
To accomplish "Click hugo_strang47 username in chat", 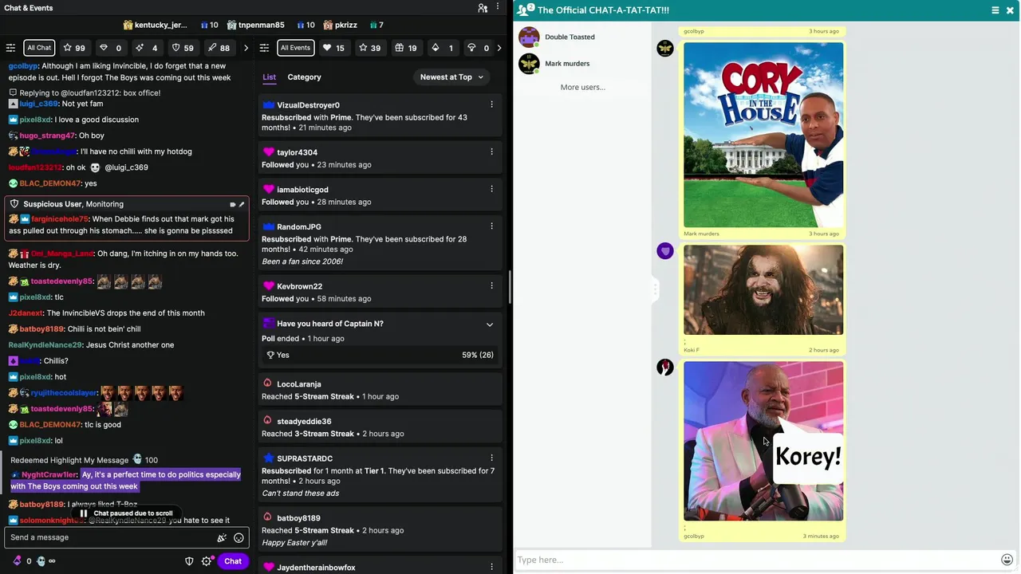I will [46, 136].
